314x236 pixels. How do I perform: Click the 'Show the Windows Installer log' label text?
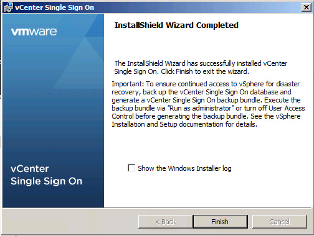tap(184, 168)
